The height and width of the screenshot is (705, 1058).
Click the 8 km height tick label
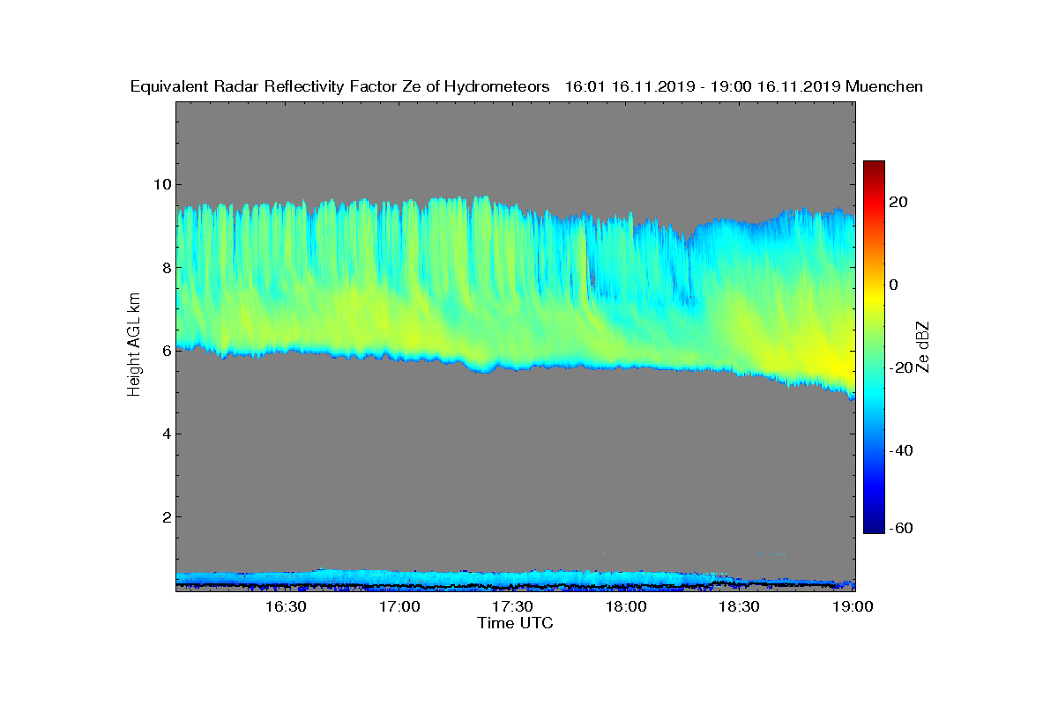click(166, 267)
